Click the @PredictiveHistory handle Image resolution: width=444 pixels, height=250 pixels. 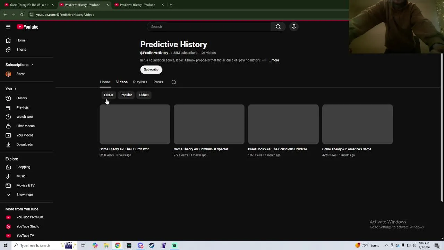tap(154, 53)
